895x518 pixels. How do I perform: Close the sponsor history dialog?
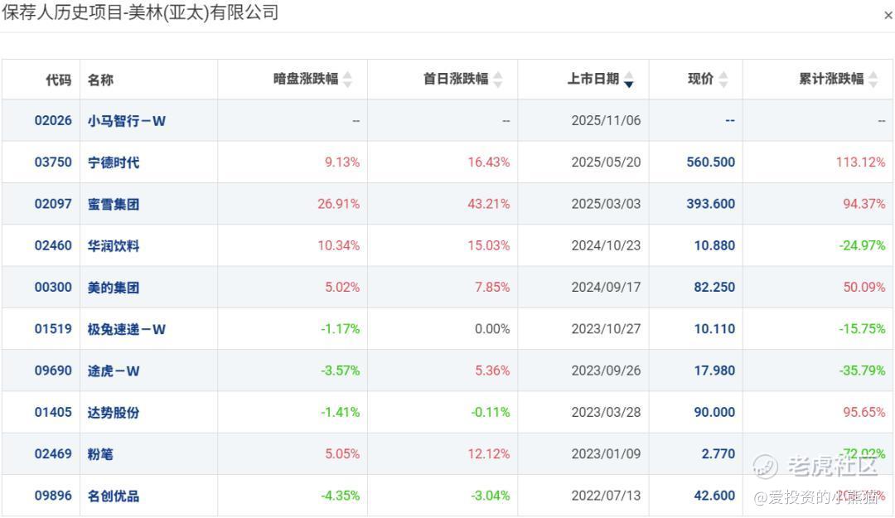pos(888,16)
